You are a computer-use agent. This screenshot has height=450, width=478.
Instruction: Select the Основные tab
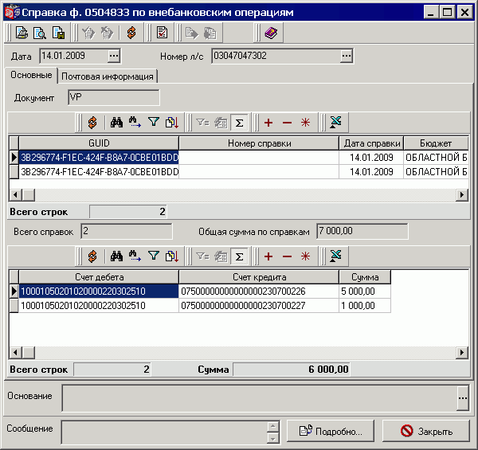point(31,75)
